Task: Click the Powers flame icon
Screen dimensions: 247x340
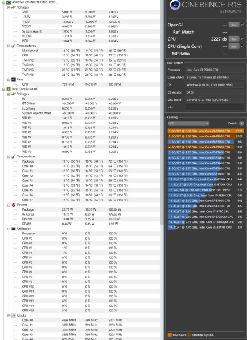Action: [14, 204]
